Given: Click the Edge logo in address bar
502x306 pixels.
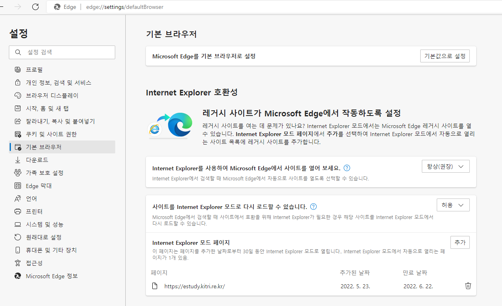Looking at the screenshot, I should 57,7.
